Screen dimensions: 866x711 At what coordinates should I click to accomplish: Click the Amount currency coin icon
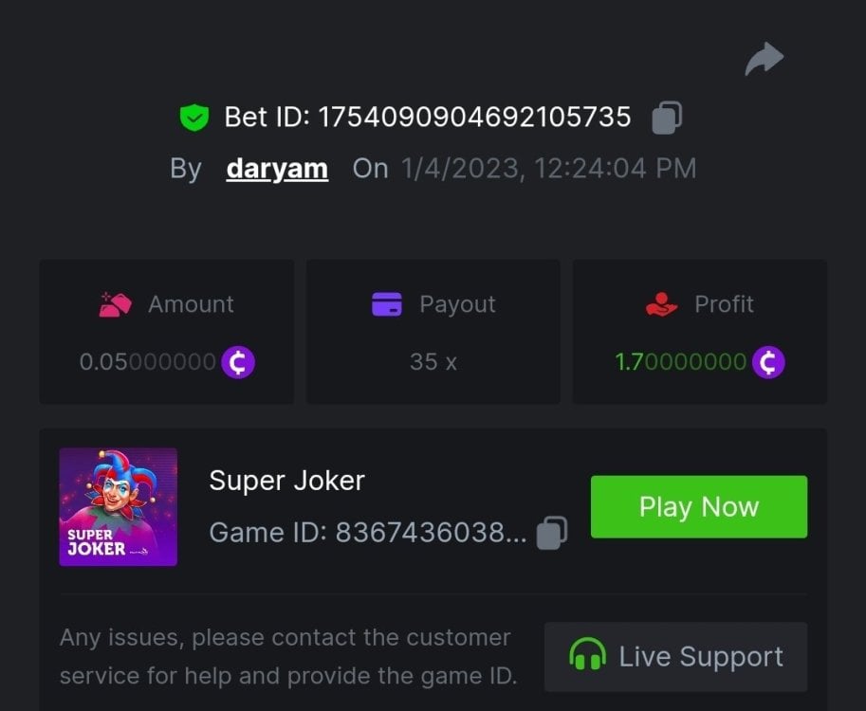(238, 362)
